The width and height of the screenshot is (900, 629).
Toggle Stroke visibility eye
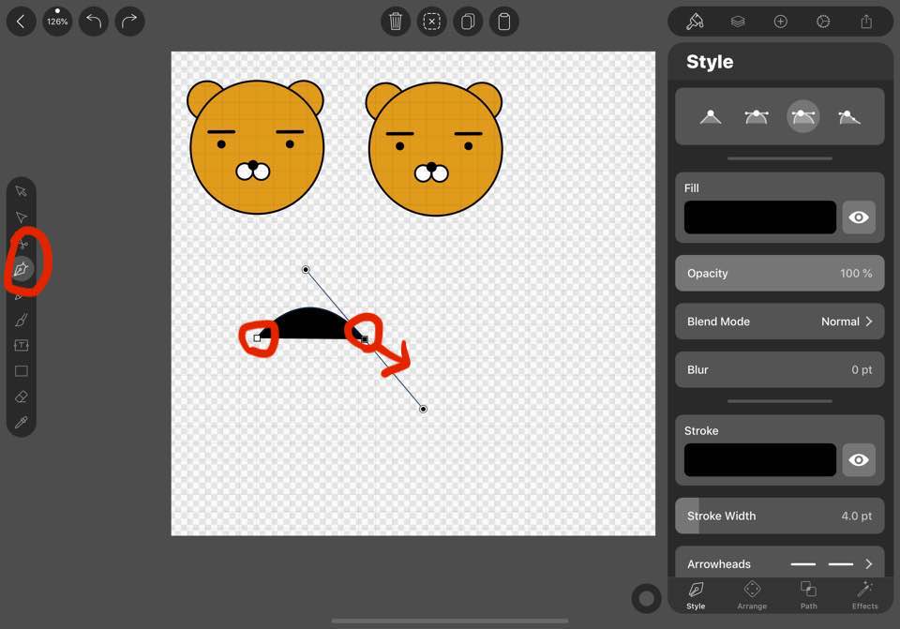pos(859,459)
